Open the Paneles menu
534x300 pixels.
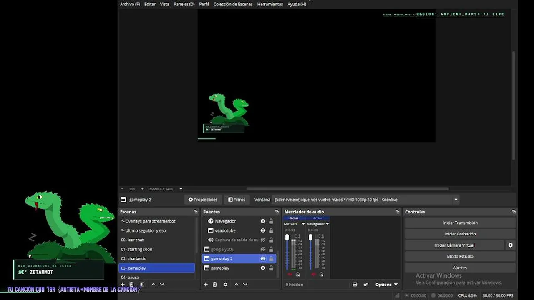[x=184, y=4]
